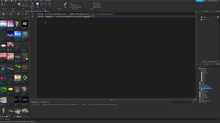Open the All Contexts dropdown in Output
This screenshot has height=123, width=220.
(x=45, y=102)
